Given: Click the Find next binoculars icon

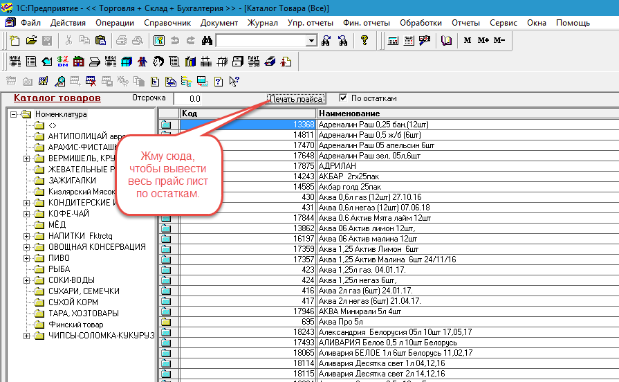Looking at the screenshot, I should tap(326, 40).
